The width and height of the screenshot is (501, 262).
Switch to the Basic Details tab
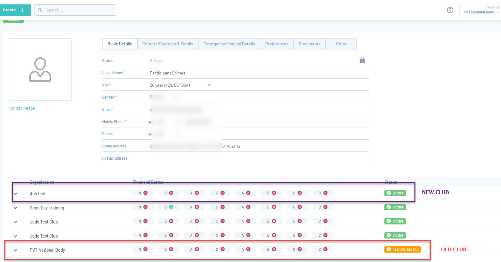[x=120, y=44]
